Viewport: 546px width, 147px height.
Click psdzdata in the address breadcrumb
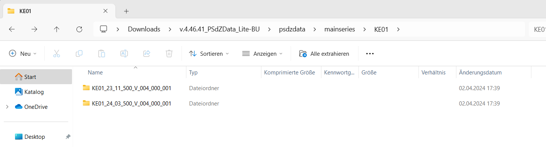tap(292, 29)
